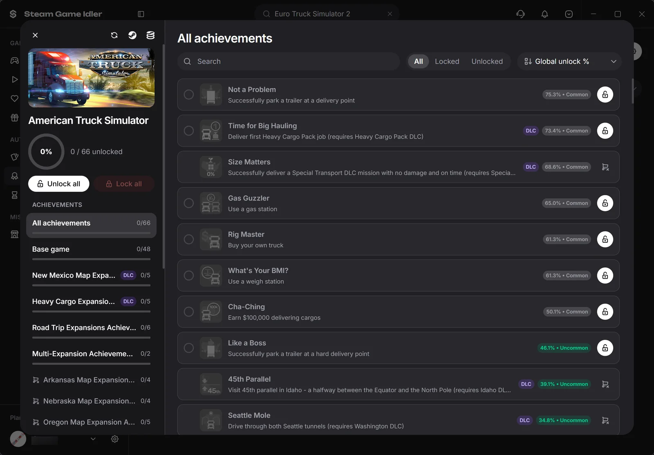Unlock the Time for Big Hauling achievement
This screenshot has width=654, height=455.
605,131
